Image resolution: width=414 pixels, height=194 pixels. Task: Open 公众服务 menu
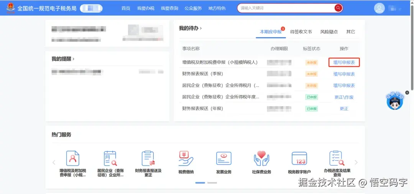click(193, 8)
